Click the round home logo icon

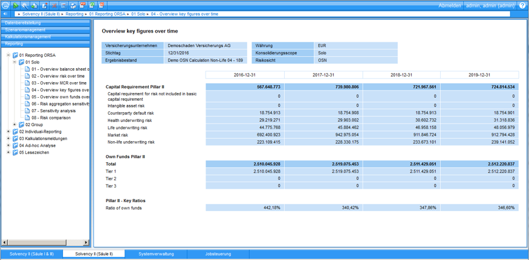[x=5, y=5]
